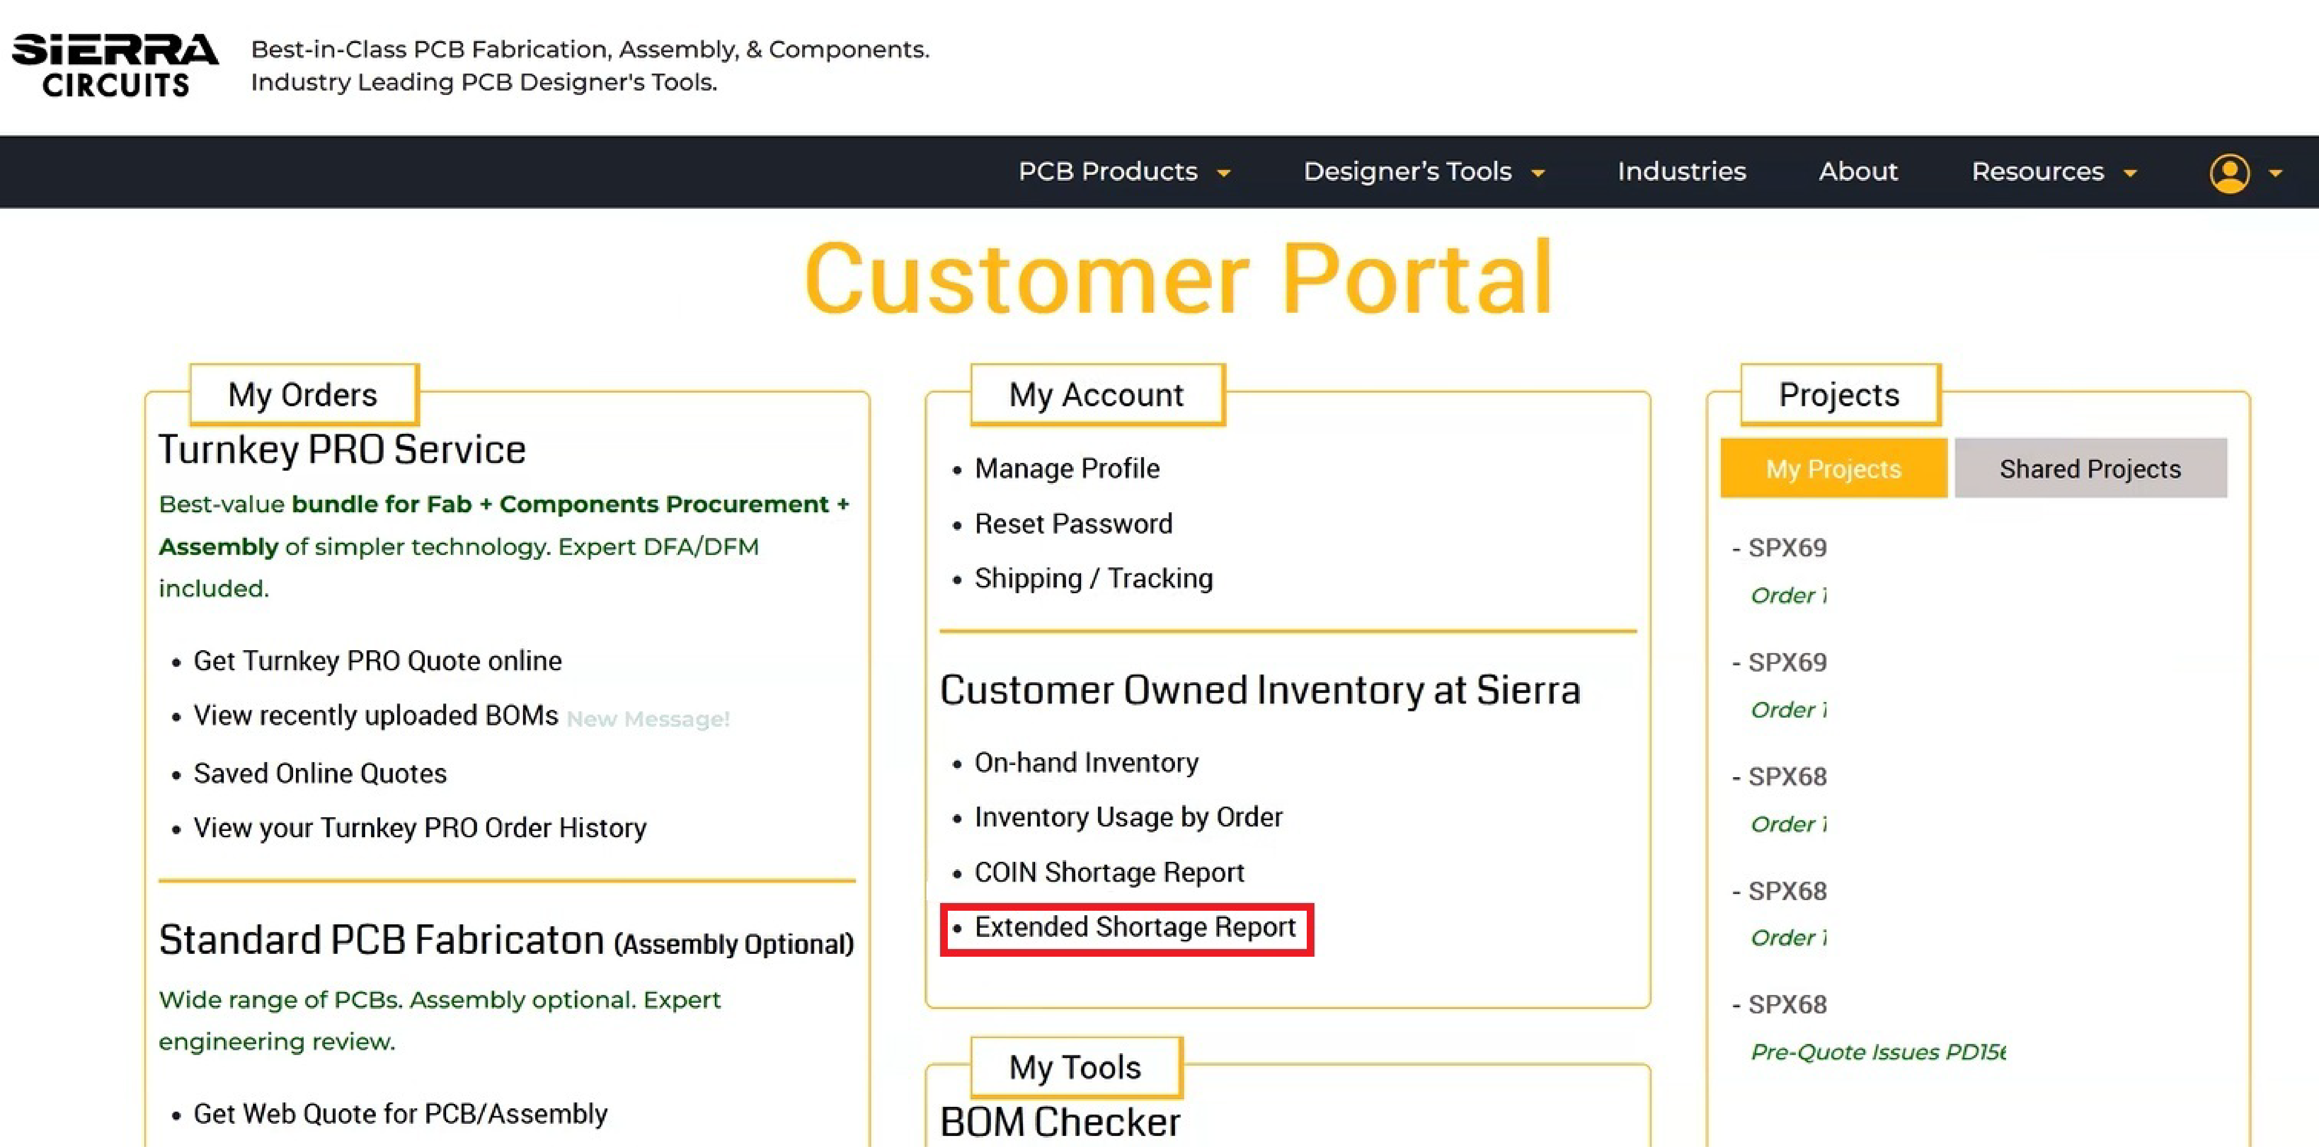2319x1147 pixels.
Task: Select the first SPX69 project
Action: 1787,548
